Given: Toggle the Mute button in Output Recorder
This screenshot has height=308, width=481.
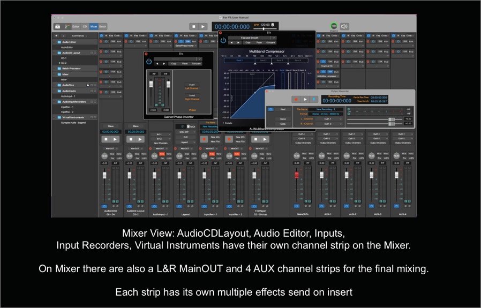Looking at the screenshot, I should pyautogui.click(x=283, y=124).
